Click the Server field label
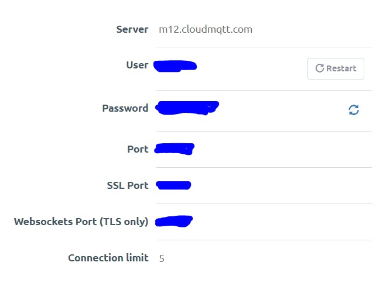The image size is (383, 290). 132,29
